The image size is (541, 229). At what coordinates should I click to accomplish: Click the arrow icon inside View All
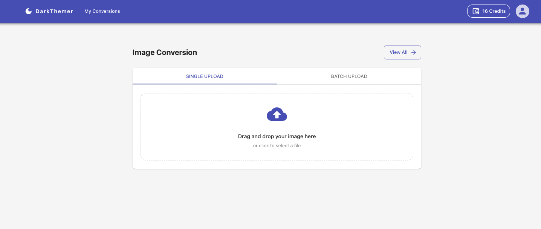(413, 52)
